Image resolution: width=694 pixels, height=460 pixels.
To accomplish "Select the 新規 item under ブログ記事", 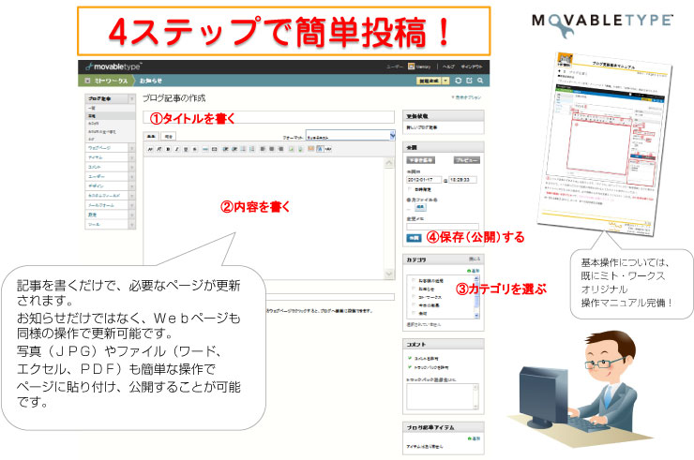I will point(111,115).
